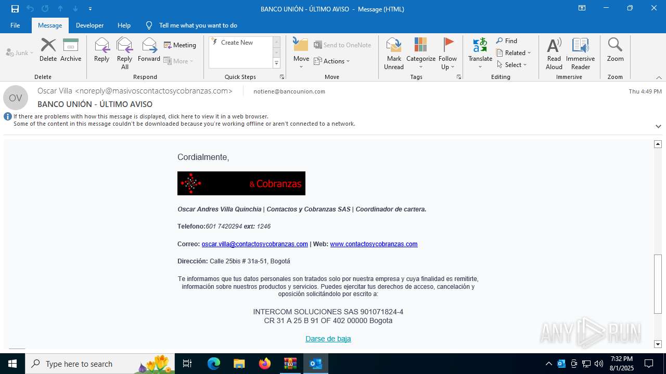The height and width of the screenshot is (374, 666).
Task: Click the Darse de baja link
Action: point(328,339)
